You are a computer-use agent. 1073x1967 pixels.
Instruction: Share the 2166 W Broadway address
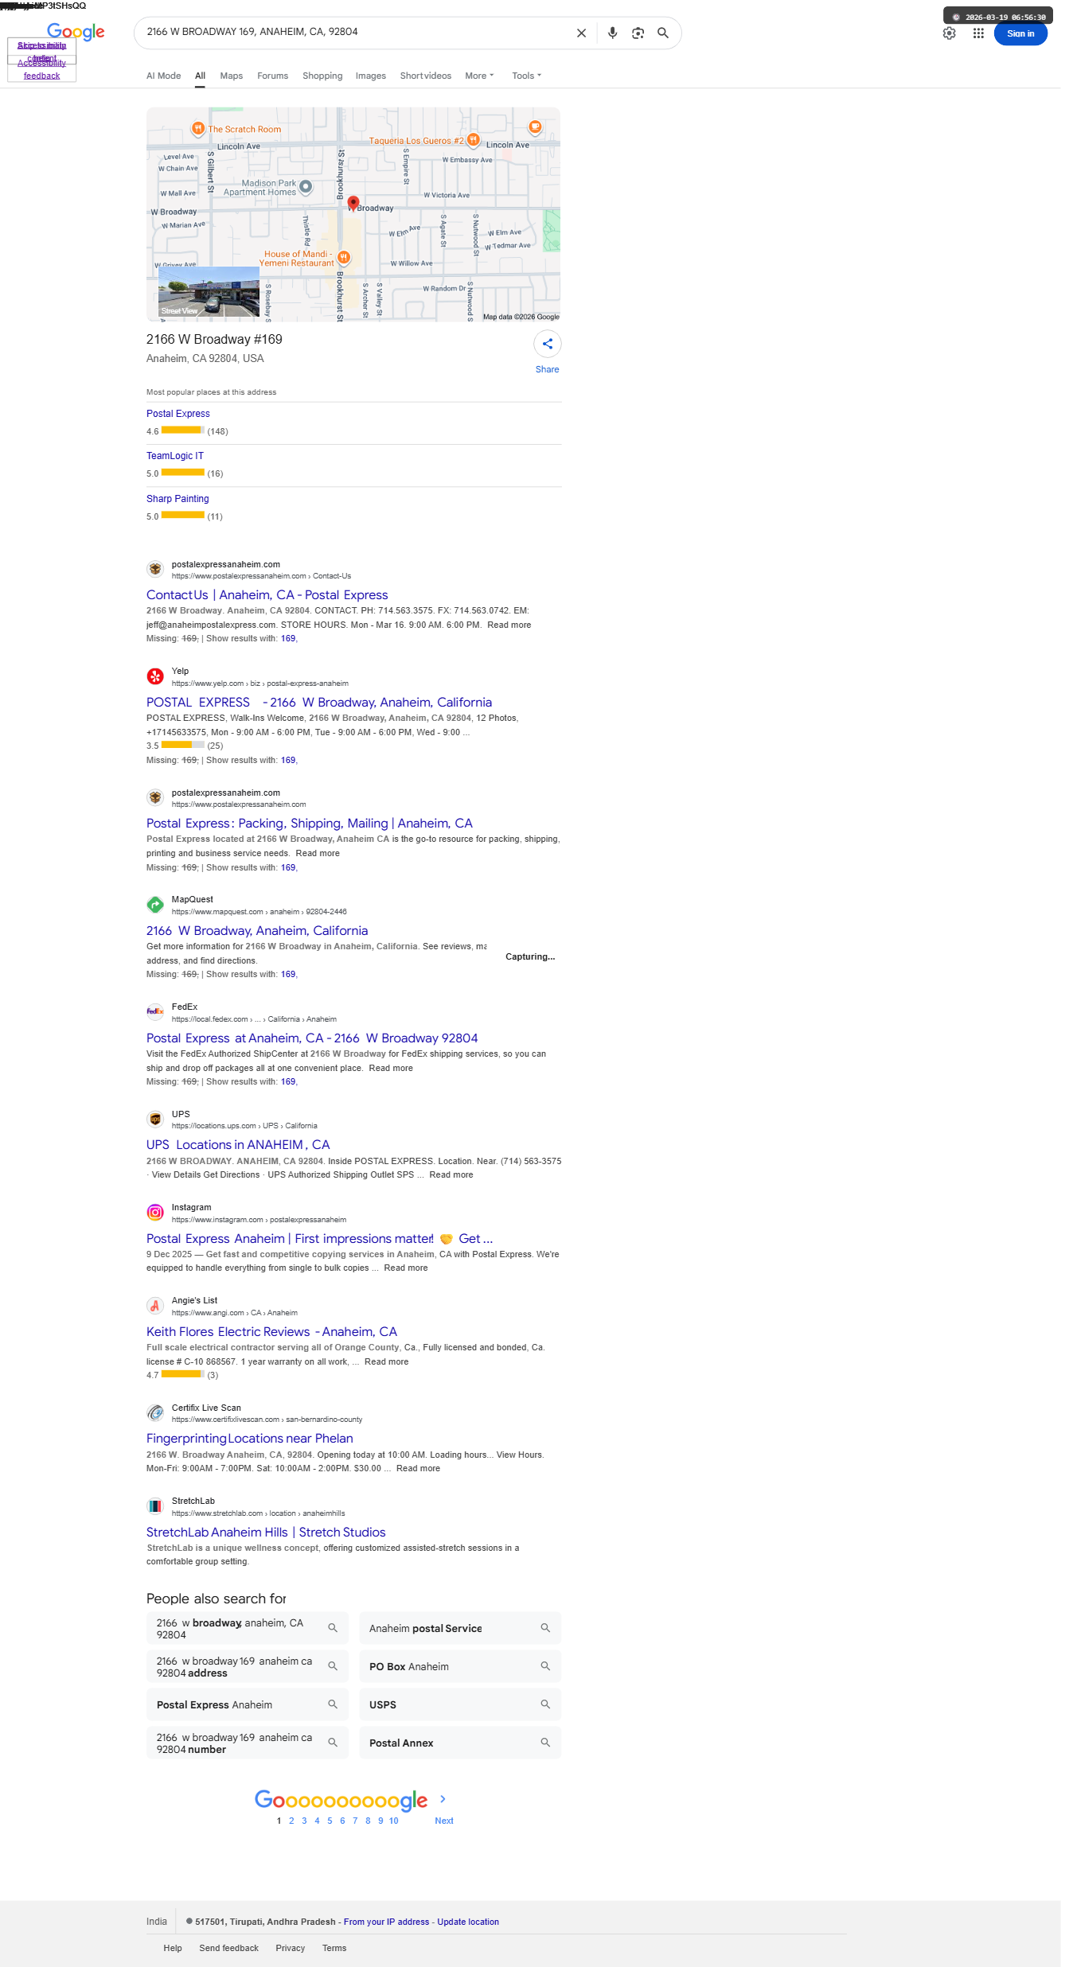tap(547, 344)
